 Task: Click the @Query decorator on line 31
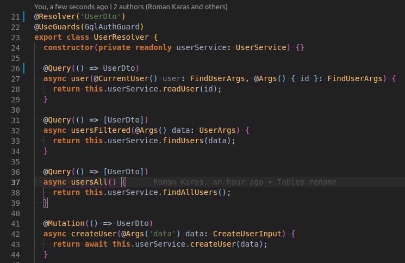click(x=57, y=120)
